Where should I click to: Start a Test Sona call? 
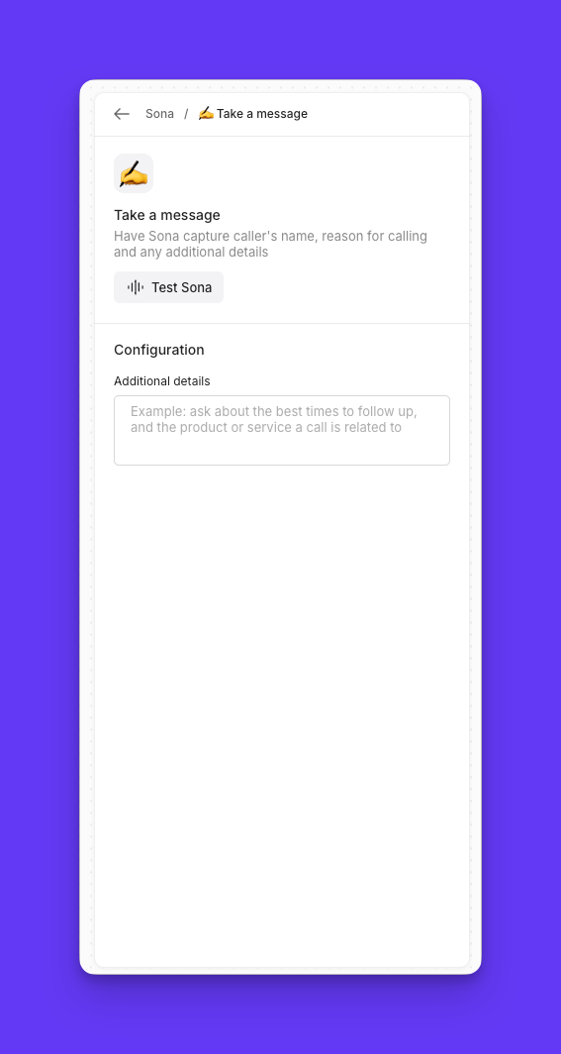168,287
